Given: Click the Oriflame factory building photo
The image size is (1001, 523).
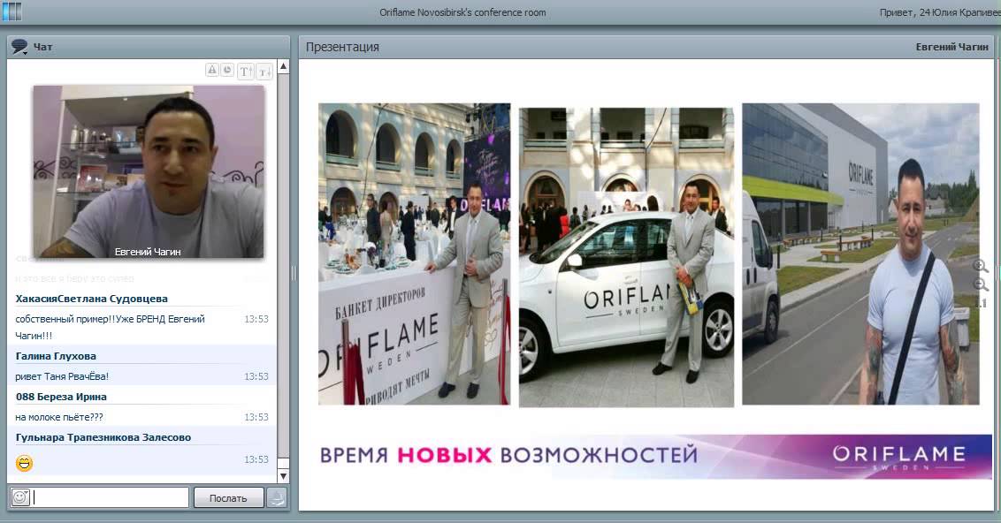Looking at the screenshot, I should (860, 254).
